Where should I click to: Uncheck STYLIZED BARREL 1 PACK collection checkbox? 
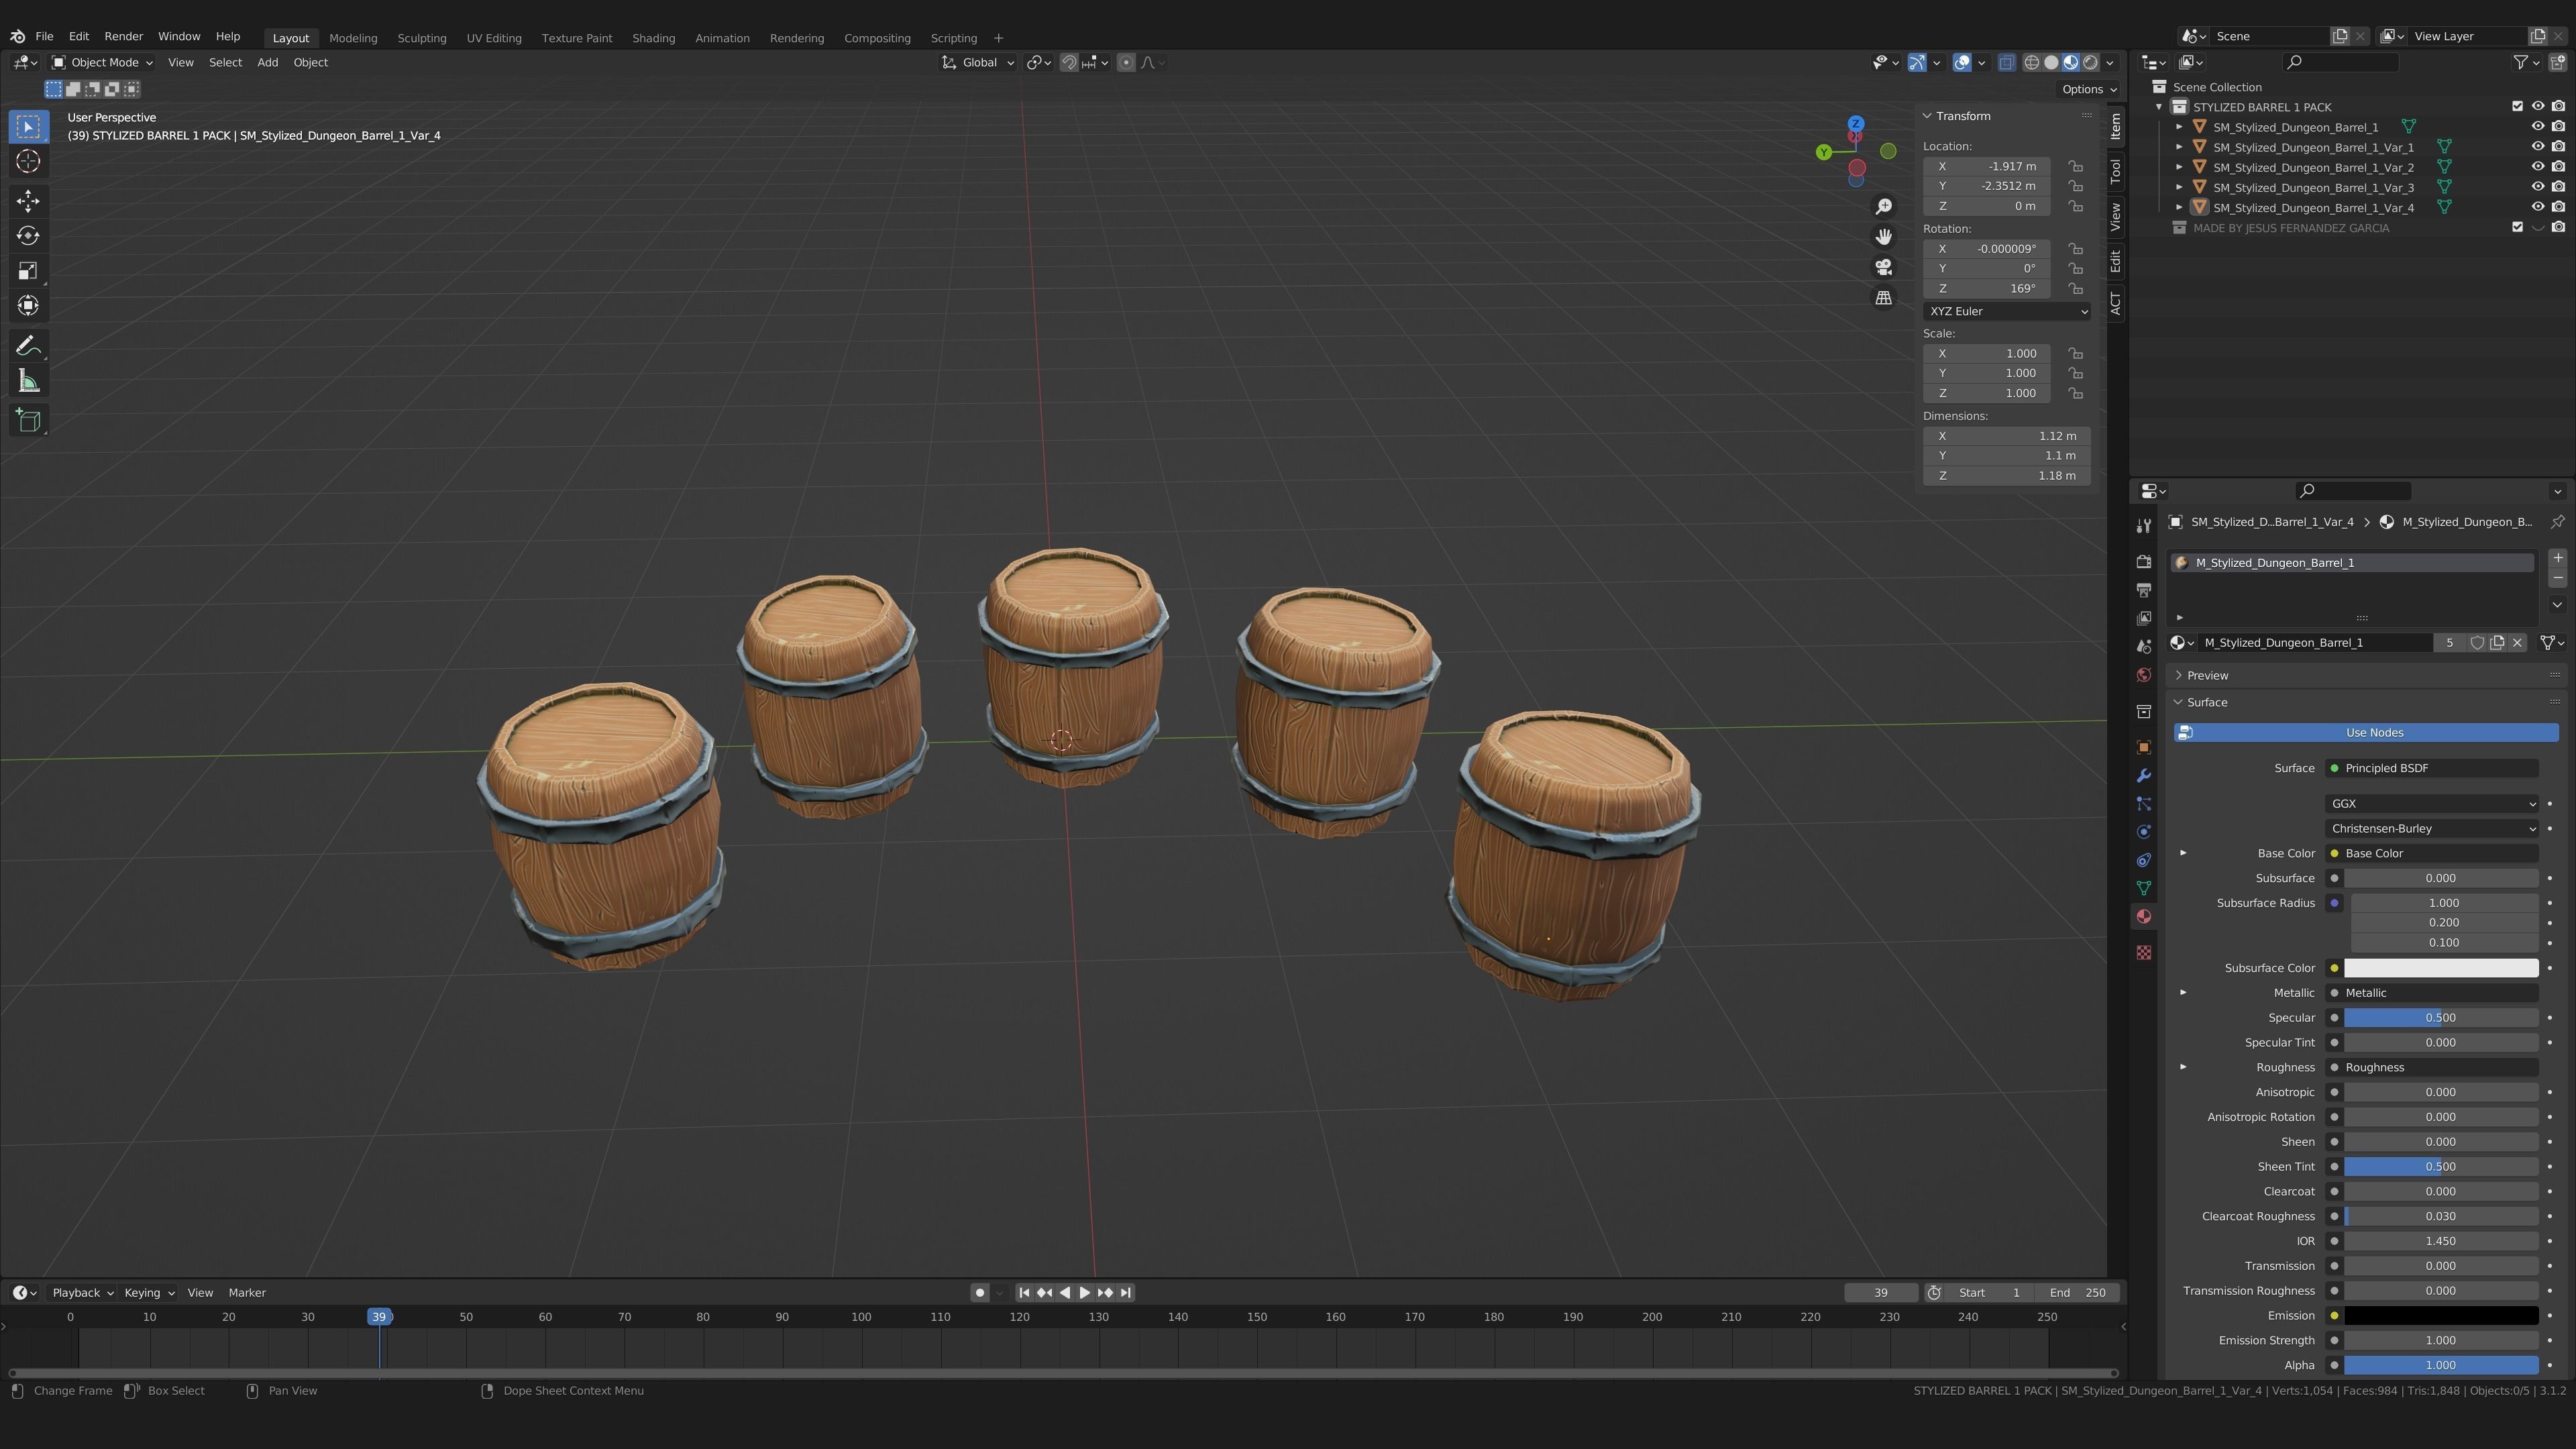(2517, 107)
